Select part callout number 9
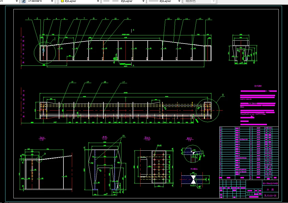 106,19
